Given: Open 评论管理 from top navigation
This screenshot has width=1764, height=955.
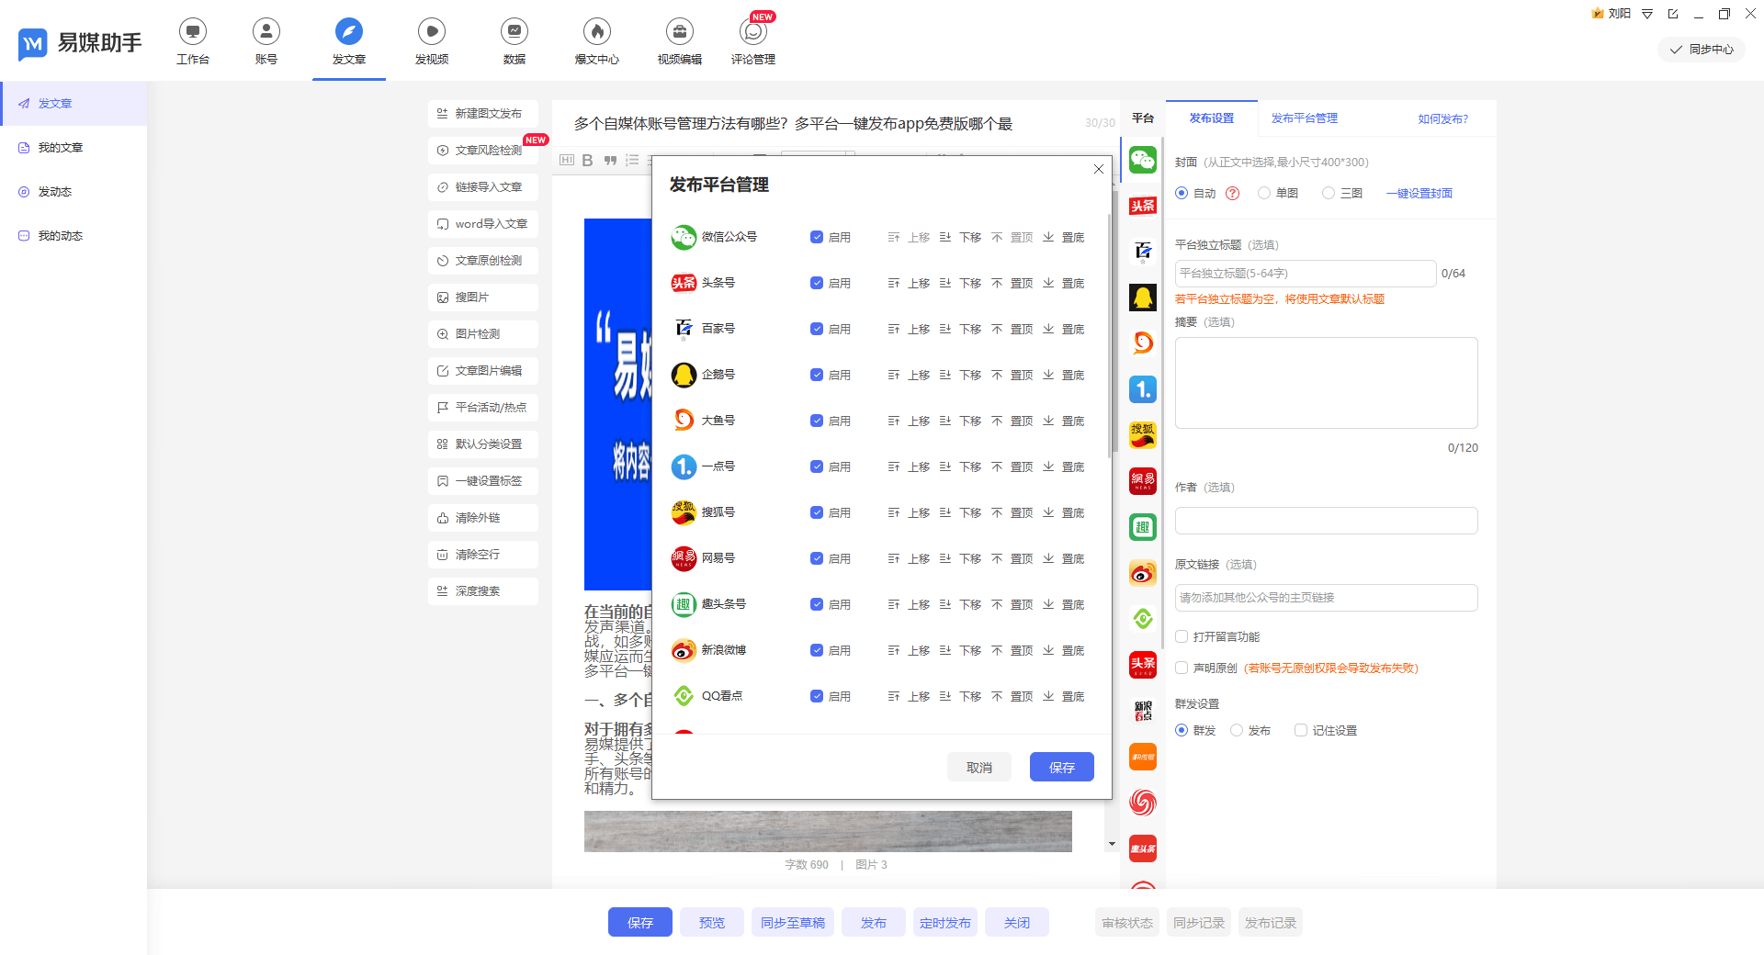Looking at the screenshot, I should pyautogui.click(x=752, y=40).
